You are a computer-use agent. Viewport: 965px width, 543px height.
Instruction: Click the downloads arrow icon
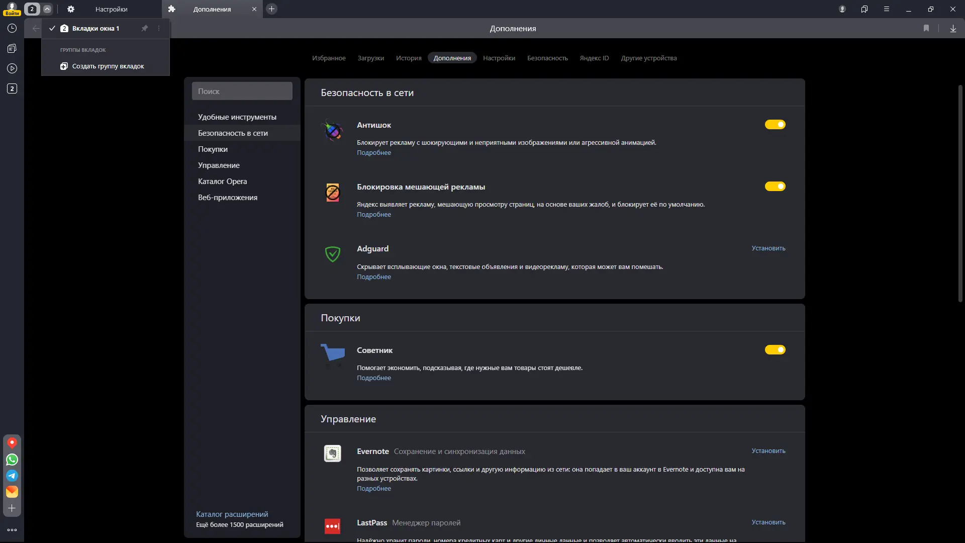953,29
